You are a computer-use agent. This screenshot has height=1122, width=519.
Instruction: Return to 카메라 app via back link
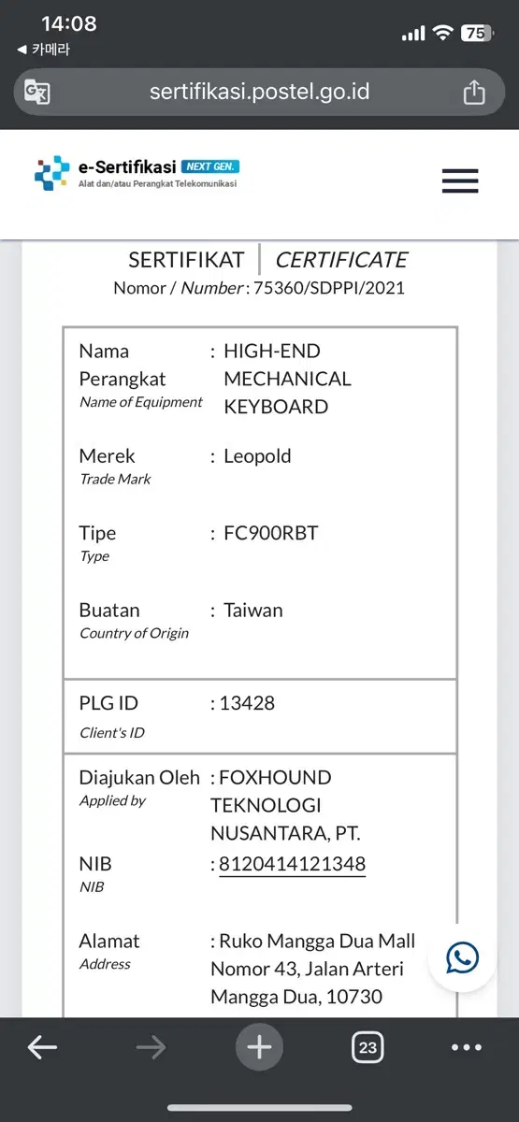[x=43, y=50]
